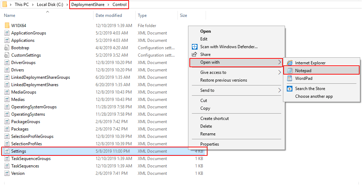Sort by Name column header
The height and width of the screenshot is (185, 362).
[9, 15]
